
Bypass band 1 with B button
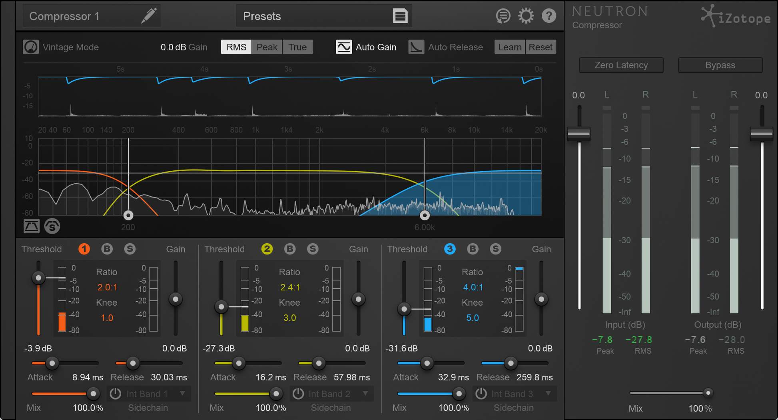click(107, 249)
